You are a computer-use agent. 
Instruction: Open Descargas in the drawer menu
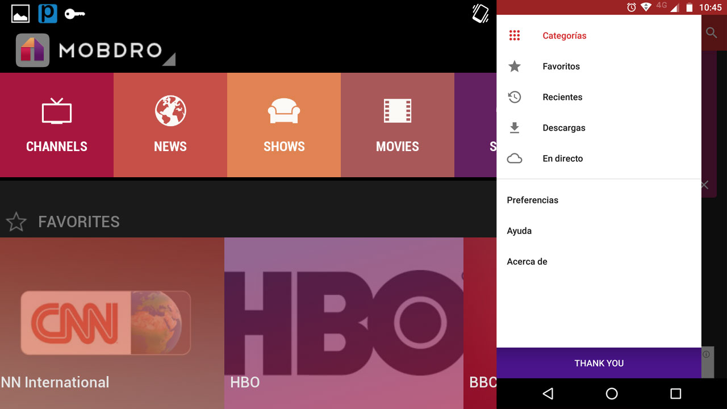pos(599,128)
